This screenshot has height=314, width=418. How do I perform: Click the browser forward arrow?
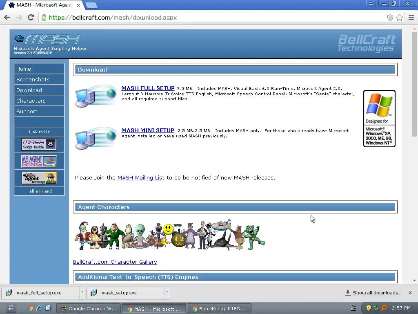click(19, 18)
